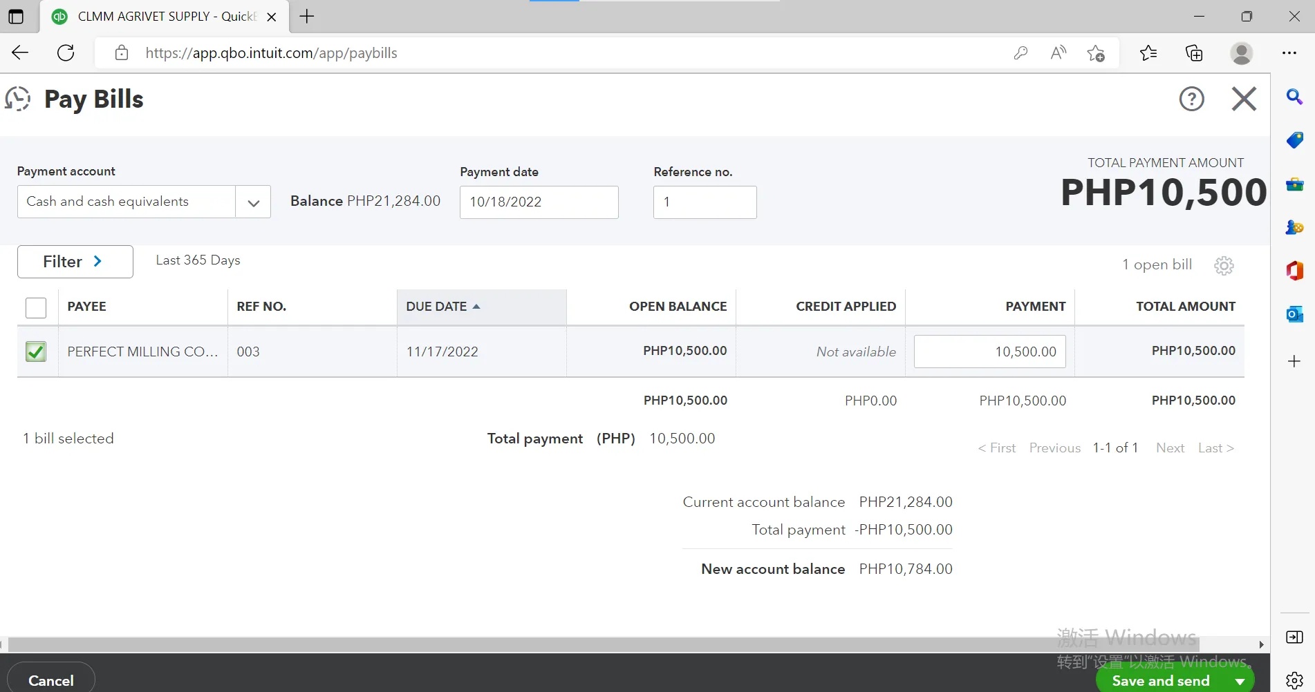Open the Favorites list
1315x692 pixels.
(1148, 52)
